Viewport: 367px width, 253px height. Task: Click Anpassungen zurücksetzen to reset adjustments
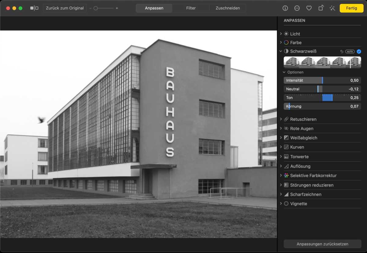point(322,244)
